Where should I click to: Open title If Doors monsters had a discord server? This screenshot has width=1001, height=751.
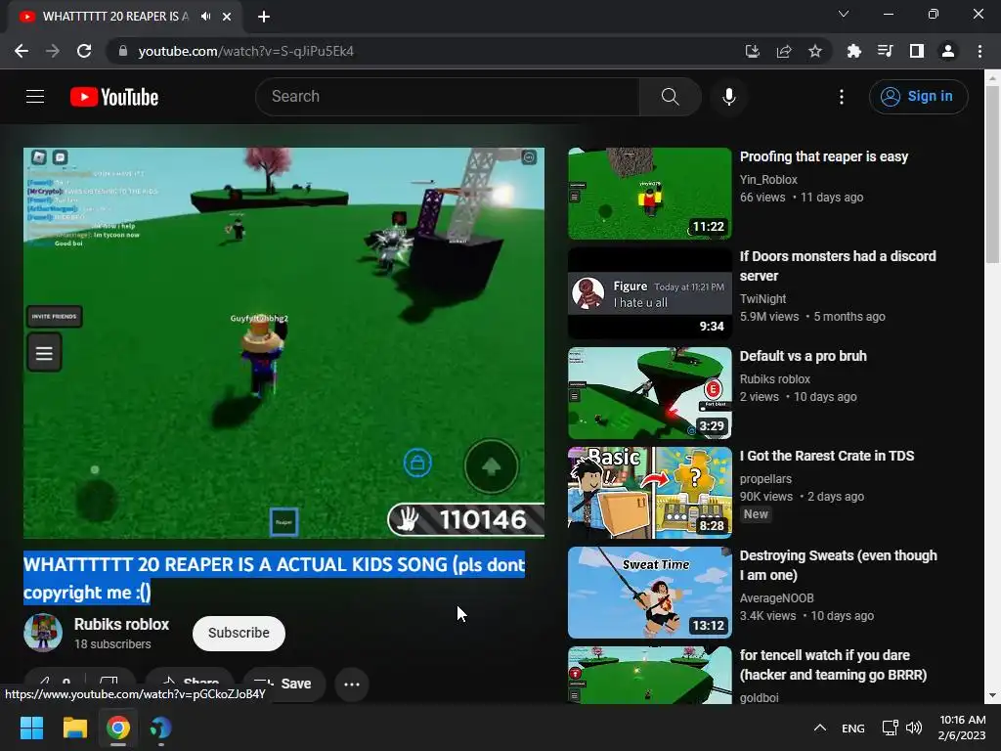point(838,266)
